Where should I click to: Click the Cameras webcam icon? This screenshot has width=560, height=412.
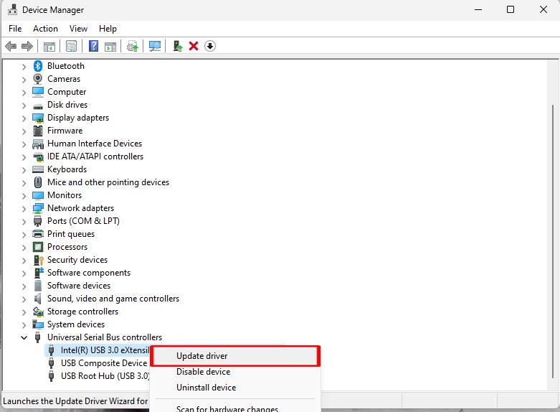point(37,79)
